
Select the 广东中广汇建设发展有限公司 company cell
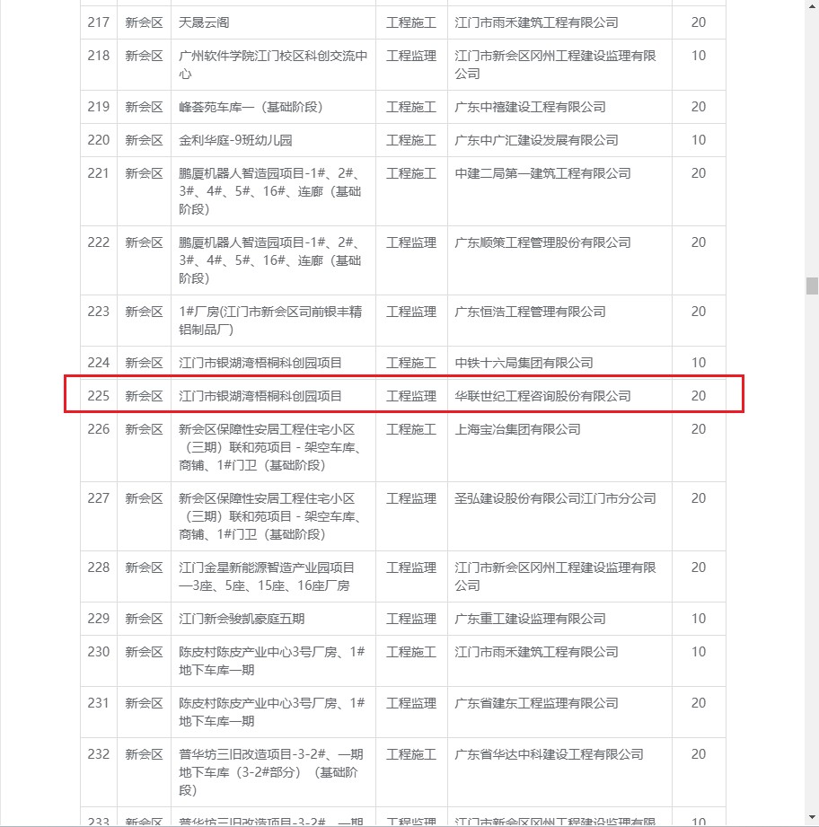(536, 140)
